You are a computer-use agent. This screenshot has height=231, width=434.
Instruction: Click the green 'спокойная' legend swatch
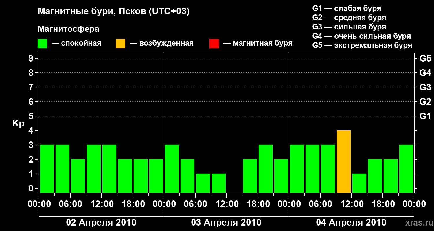pyautogui.click(x=43, y=44)
